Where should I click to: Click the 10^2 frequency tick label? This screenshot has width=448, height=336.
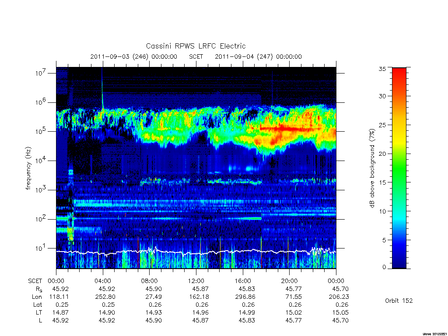click(x=41, y=219)
